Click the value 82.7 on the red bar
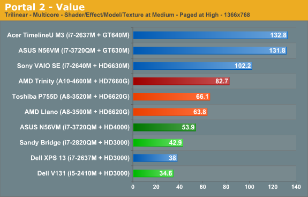This screenshot has width=308, height=197. coord(222,81)
